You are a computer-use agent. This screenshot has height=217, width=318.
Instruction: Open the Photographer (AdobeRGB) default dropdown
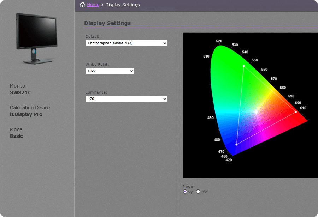click(x=126, y=43)
